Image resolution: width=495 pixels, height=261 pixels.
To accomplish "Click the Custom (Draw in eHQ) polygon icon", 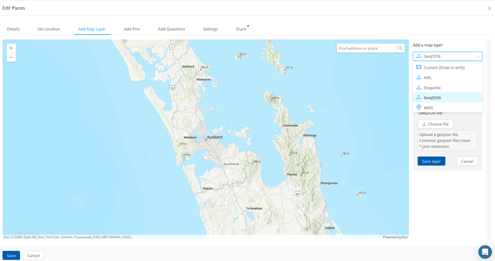I will point(419,67).
